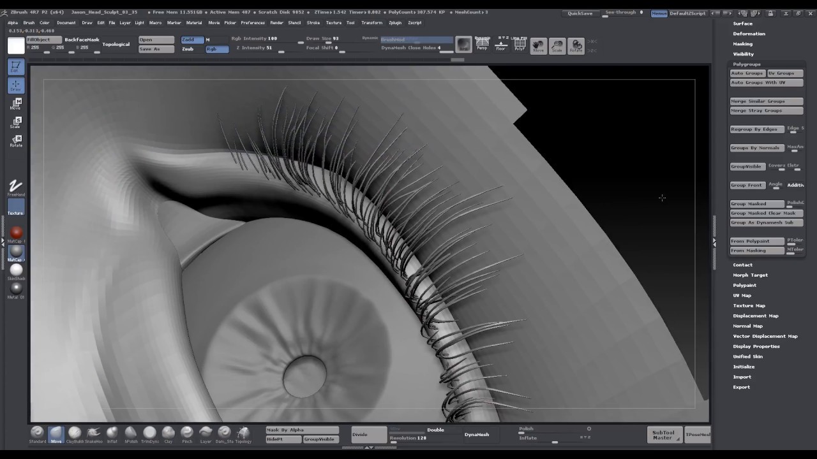
Task: Activate the Draw mode icon in left shelf
Action: [x=16, y=85]
